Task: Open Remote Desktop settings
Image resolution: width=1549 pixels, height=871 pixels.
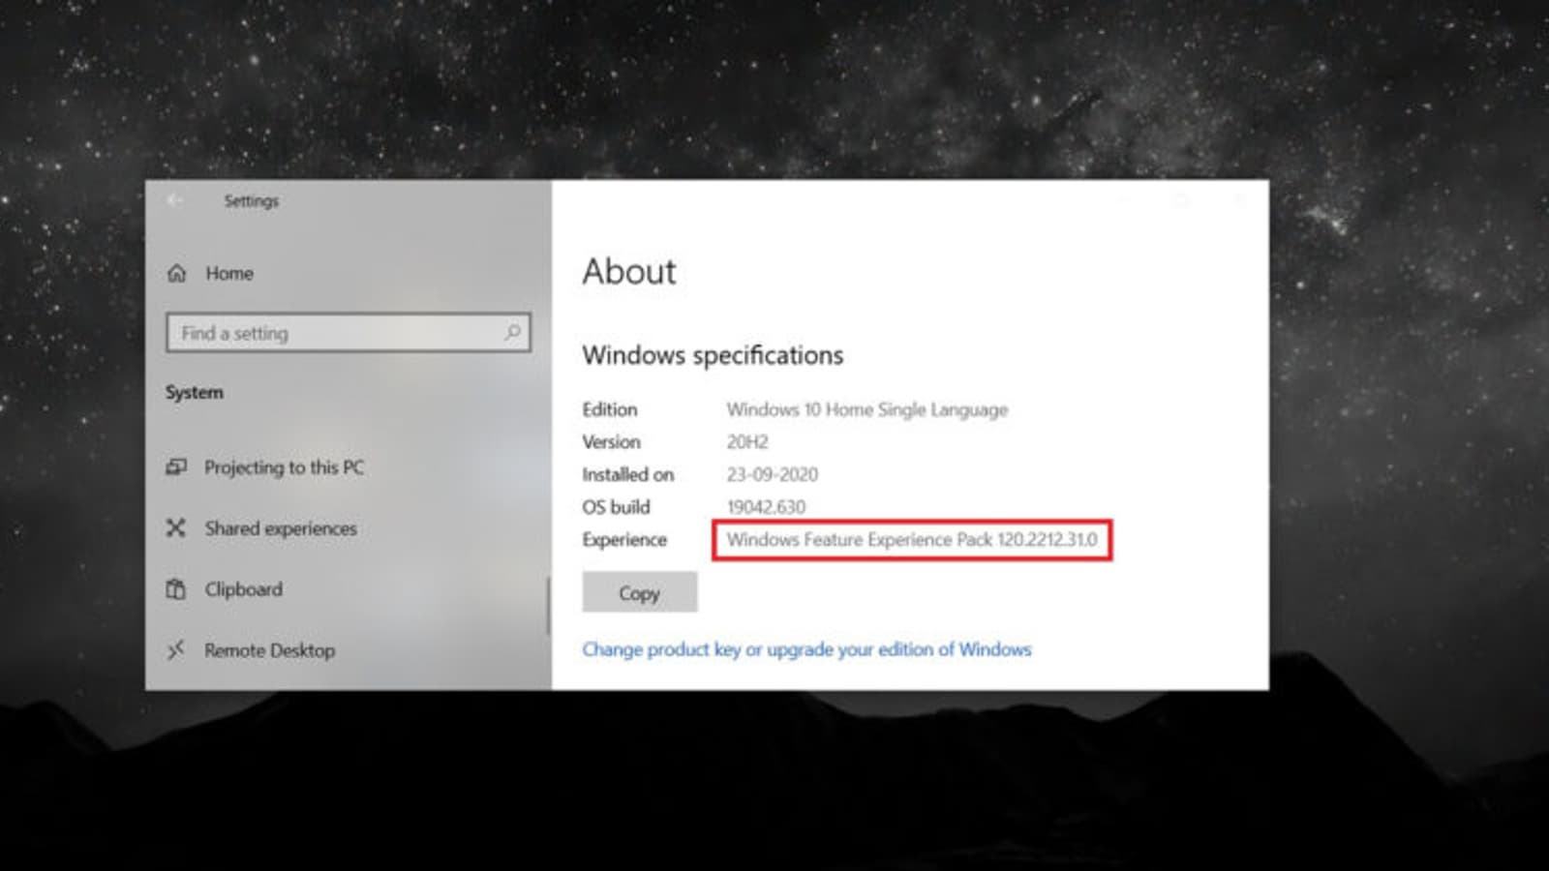Action: [x=269, y=650]
